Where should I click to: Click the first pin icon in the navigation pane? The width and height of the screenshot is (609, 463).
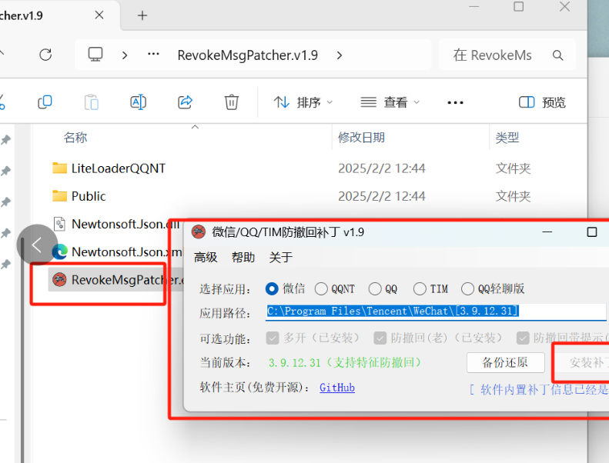point(5,140)
